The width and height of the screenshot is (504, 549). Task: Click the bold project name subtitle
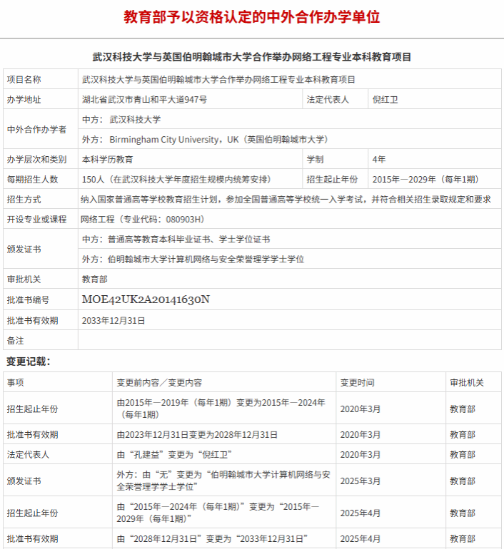coord(252,56)
